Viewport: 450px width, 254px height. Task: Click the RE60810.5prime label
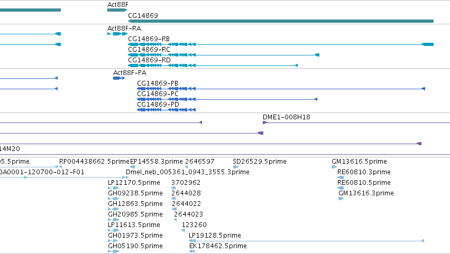[364, 183]
